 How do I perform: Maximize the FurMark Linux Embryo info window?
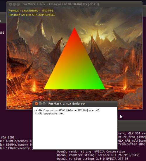(44, 104)
